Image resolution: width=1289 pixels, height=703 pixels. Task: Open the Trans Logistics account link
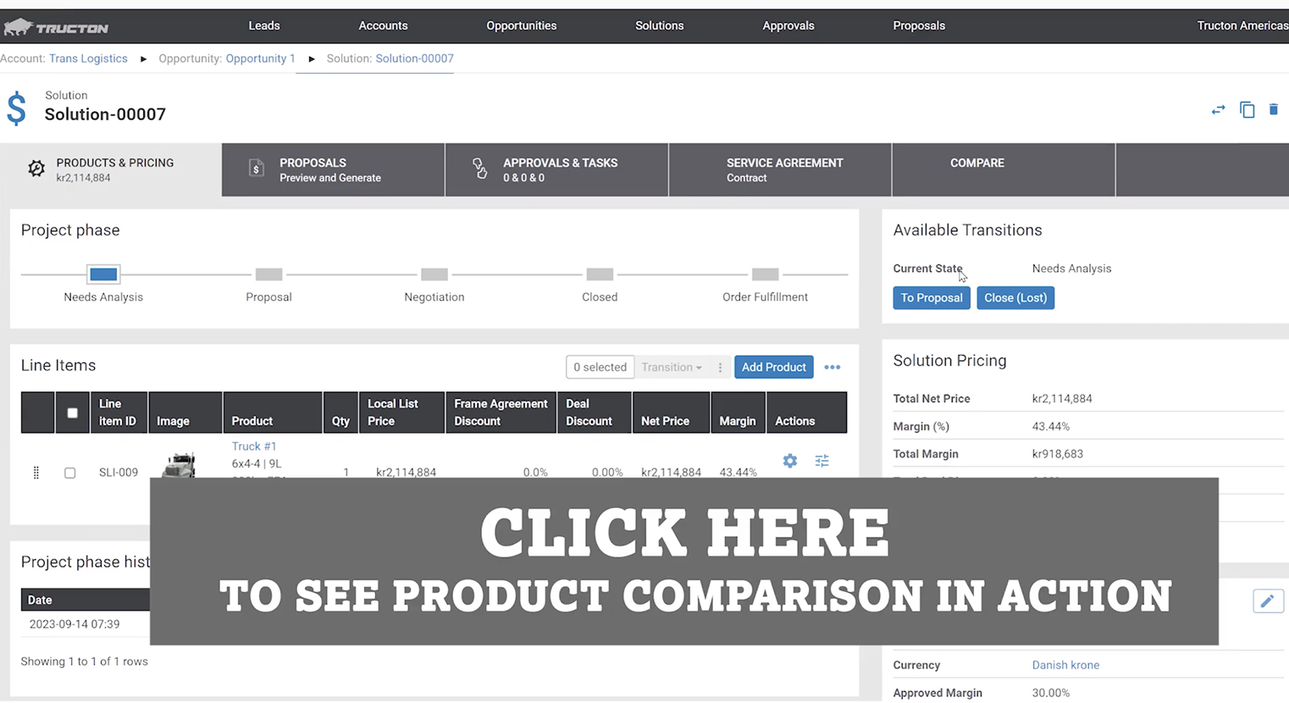click(x=88, y=58)
